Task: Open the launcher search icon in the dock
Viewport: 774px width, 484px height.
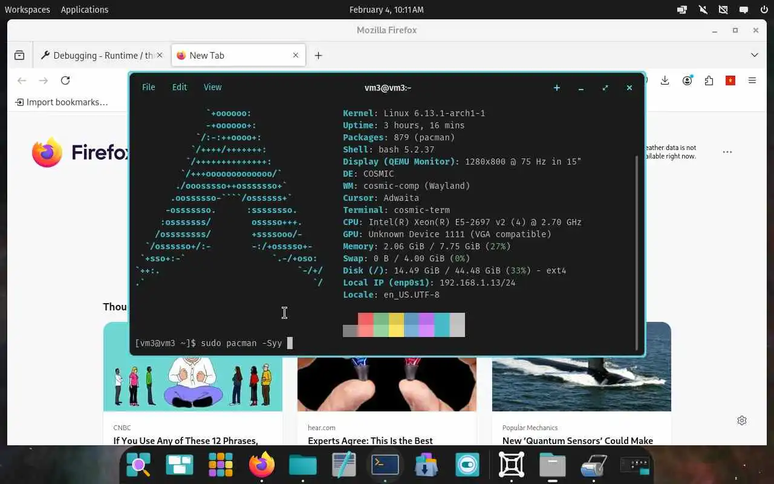Action: 138,465
